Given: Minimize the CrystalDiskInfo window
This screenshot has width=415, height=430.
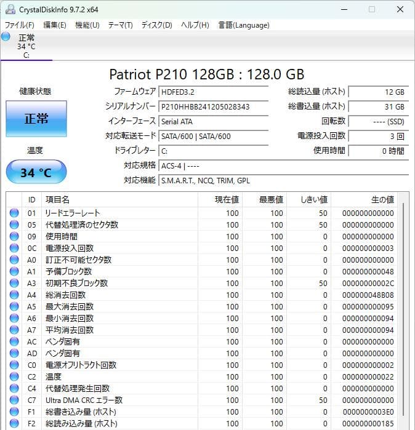Looking at the screenshot, I should (344, 10).
